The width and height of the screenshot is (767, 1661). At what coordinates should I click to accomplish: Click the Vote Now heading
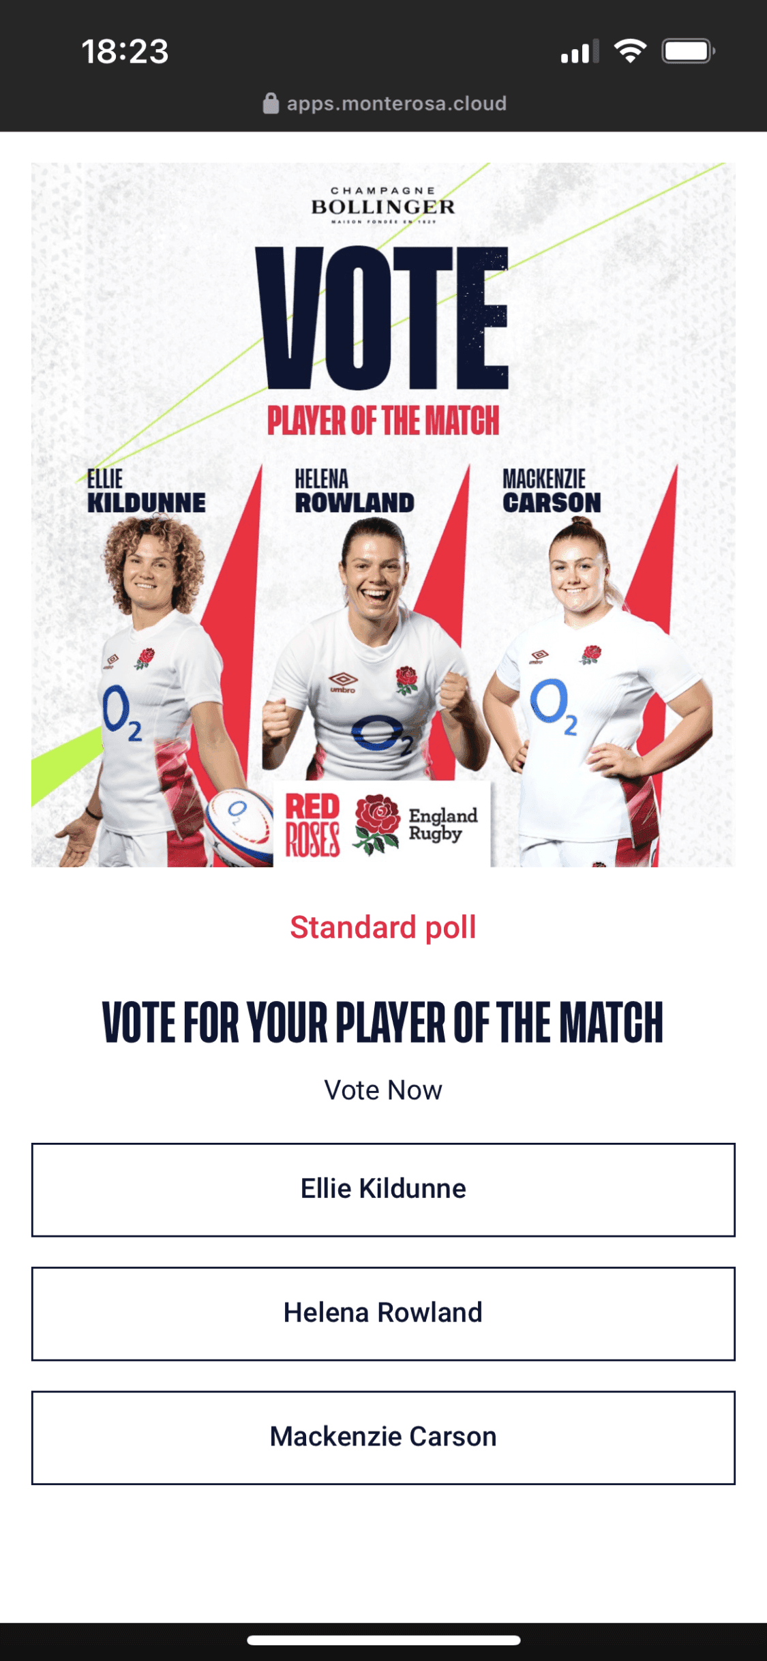383,1089
